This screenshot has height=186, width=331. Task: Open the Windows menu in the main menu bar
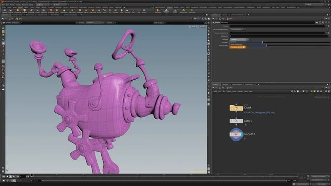click(x=25, y=5)
